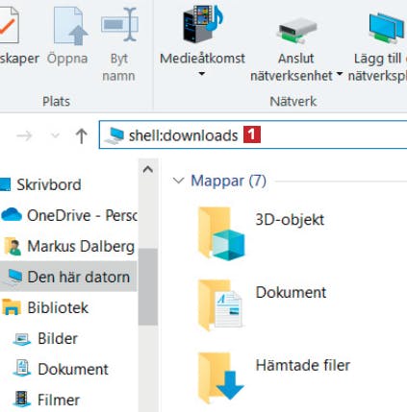Select Den här datorn in sidebar
The width and height of the screenshot is (407, 412).
68,277
